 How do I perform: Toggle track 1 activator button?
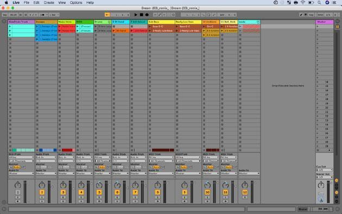pos(18,192)
